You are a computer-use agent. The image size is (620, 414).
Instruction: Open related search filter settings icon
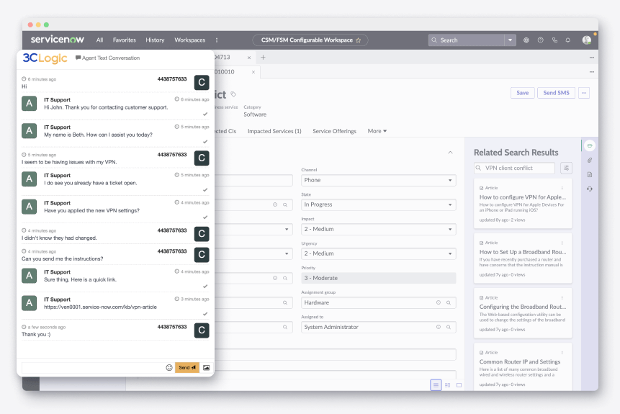(x=566, y=168)
